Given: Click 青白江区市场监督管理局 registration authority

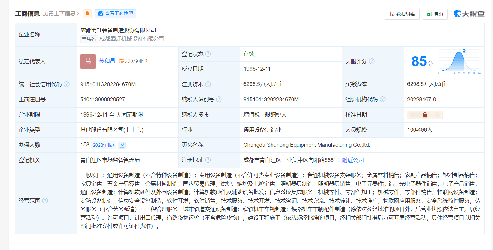Looking at the screenshot, I should tap(110, 160).
